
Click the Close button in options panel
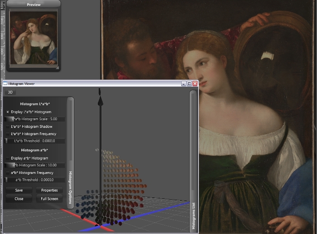point(19,199)
